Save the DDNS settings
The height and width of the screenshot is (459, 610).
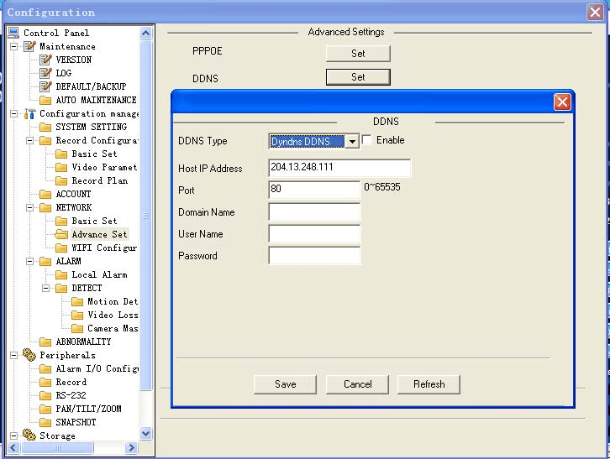pyautogui.click(x=286, y=384)
